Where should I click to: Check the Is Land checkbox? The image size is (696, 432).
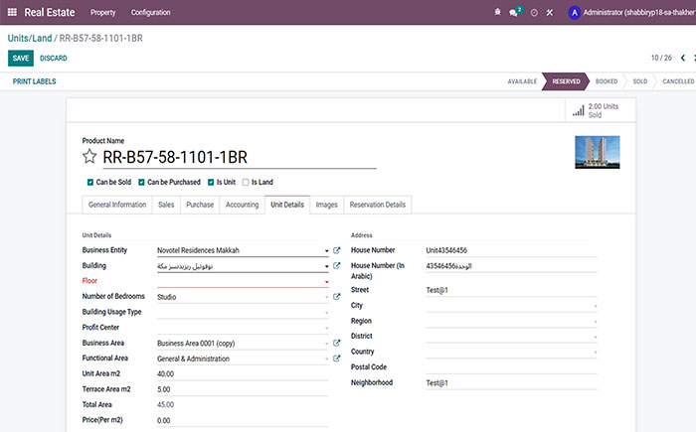246,182
